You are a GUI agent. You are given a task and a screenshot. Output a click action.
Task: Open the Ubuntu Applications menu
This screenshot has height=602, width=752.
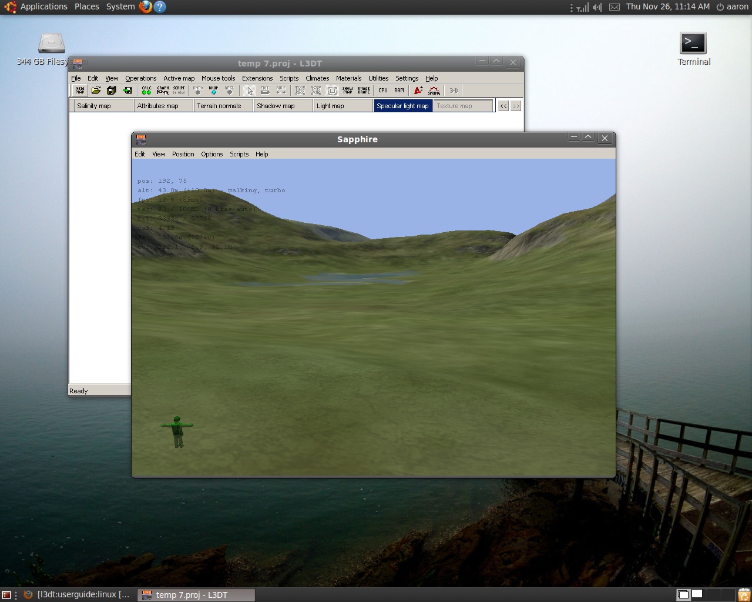click(x=43, y=6)
